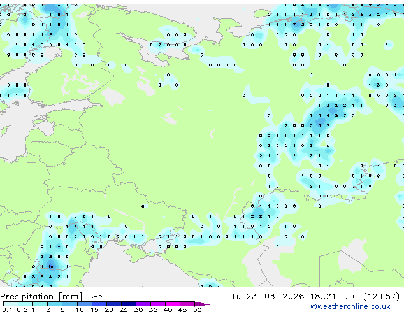Click the '18' precipitation value on the map
This screenshot has height=312, width=404.
click(x=51, y=267)
